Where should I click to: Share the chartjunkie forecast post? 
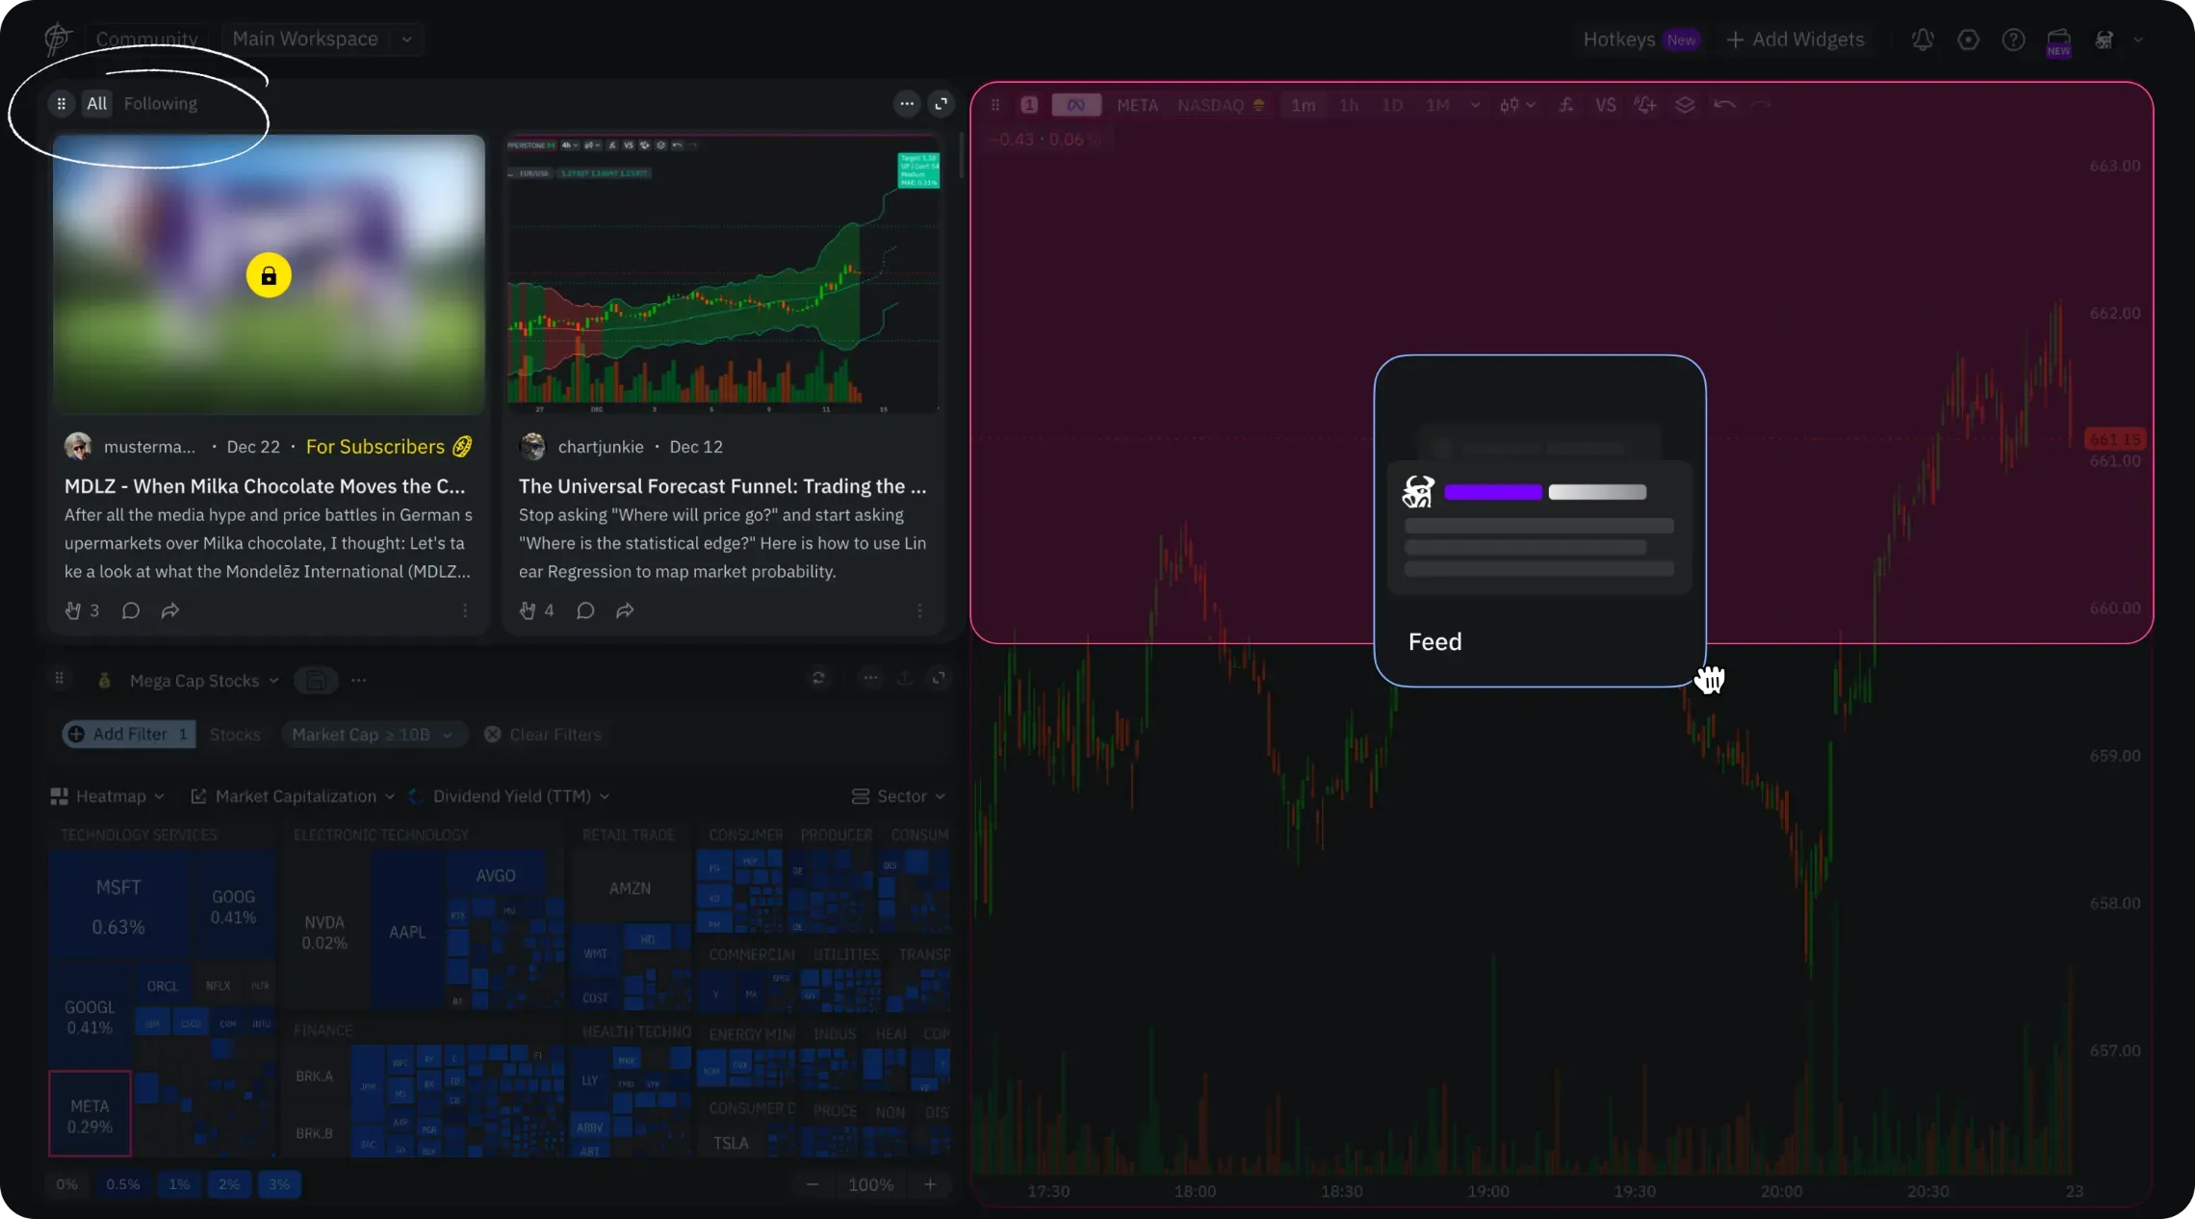tap(625, 610)
